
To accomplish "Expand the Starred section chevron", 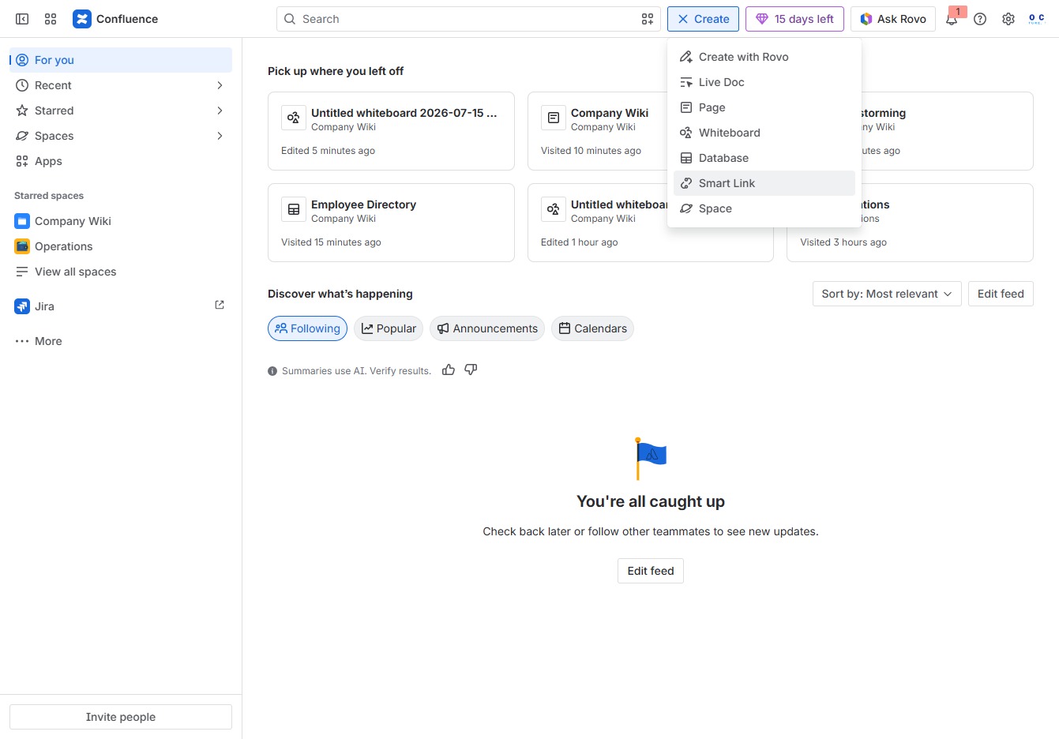I will coord(220,111).
